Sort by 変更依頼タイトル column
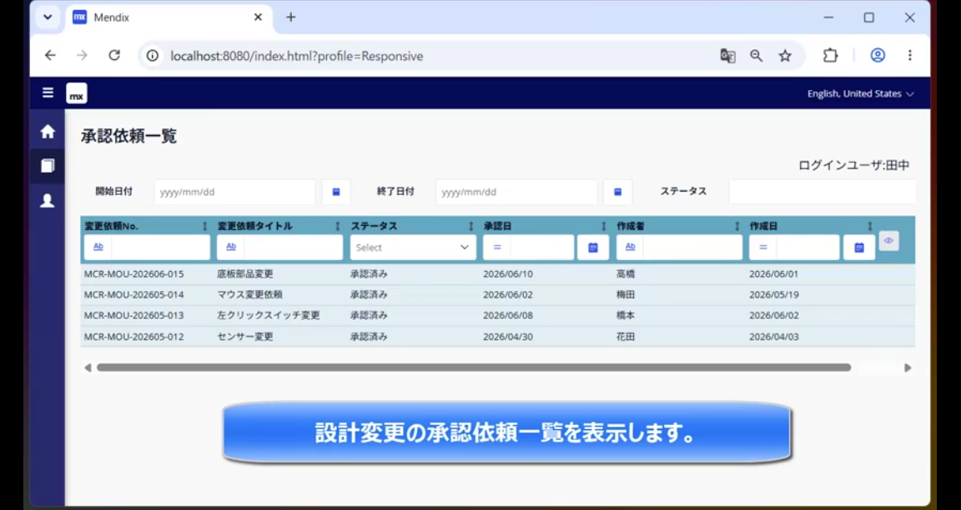The width and height of the screenshot is (961, 510). [337, 227]
